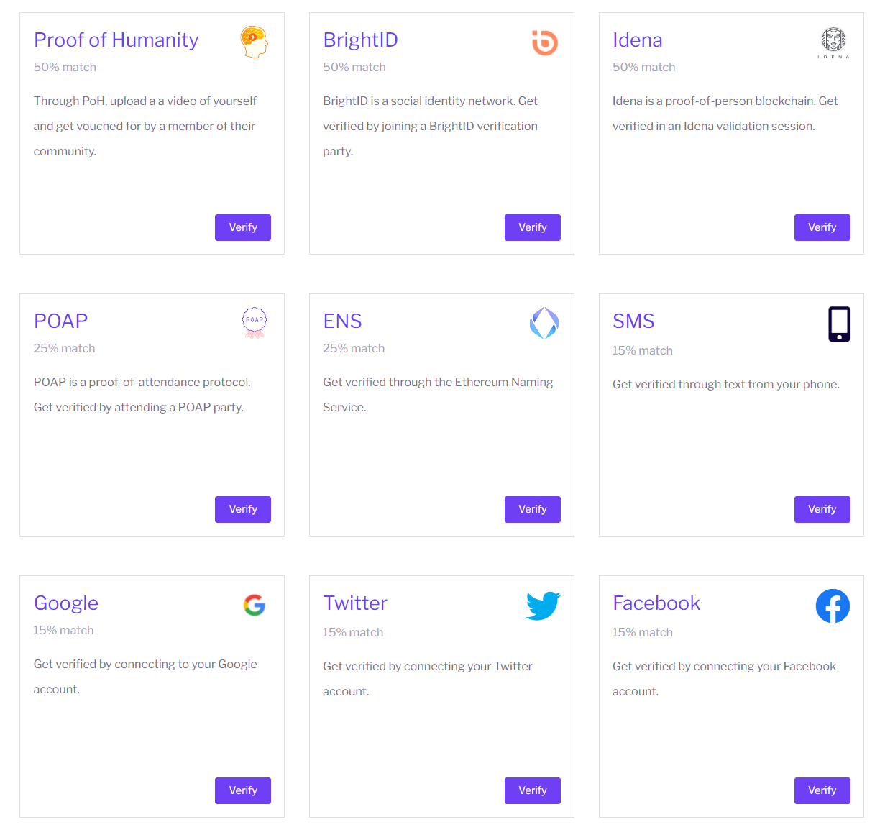Verify through ENS
Image resolution: width=885 pixels, height=840 pixels.
532,509
